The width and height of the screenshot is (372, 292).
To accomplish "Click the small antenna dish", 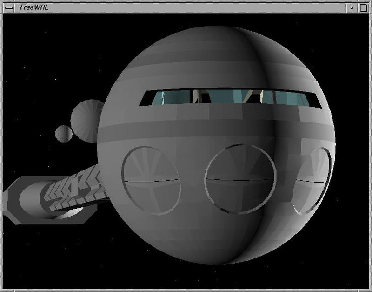I will coord(64,134).
